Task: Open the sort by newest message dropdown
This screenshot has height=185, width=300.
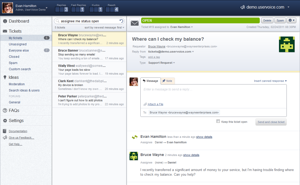Action: [104, 27]
